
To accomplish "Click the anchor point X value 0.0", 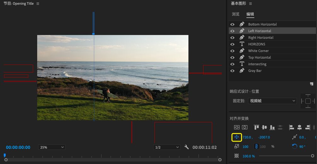I will (302, 137).
